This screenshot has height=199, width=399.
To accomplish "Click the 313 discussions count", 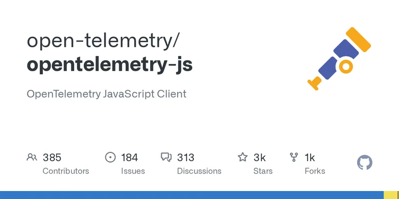I will [x=186, y=158].
